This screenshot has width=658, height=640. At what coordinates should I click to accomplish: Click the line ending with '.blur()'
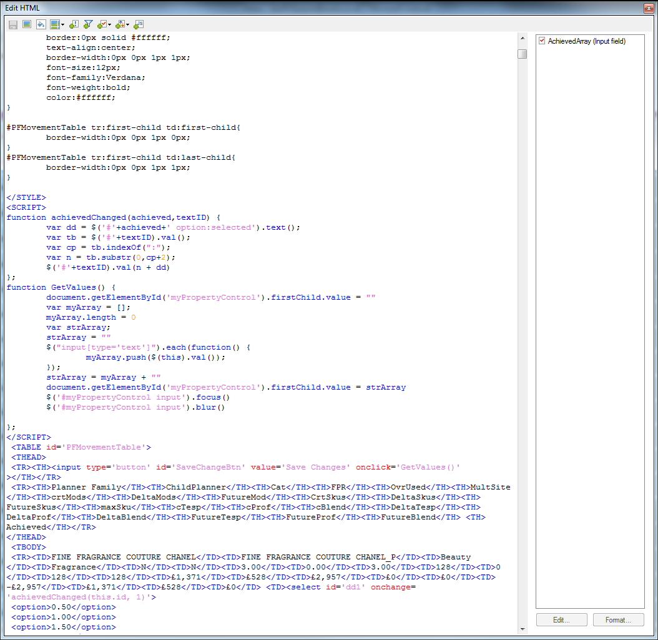135,408
